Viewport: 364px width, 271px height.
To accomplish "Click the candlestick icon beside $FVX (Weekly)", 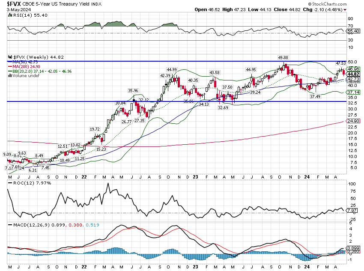I will point(10,57).
